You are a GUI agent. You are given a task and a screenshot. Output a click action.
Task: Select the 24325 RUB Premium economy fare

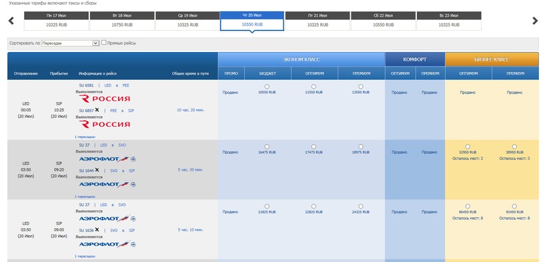click(360, 206)
